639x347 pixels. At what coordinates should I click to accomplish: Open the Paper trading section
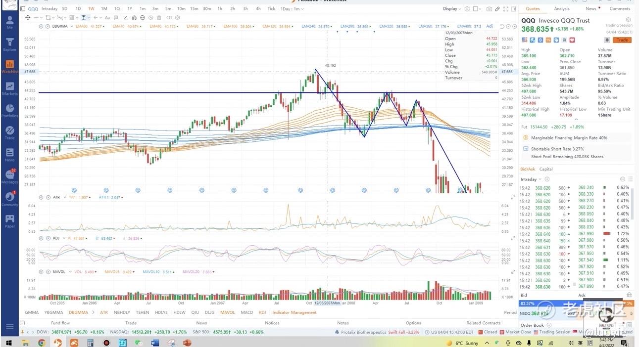(x=9, y=220)
